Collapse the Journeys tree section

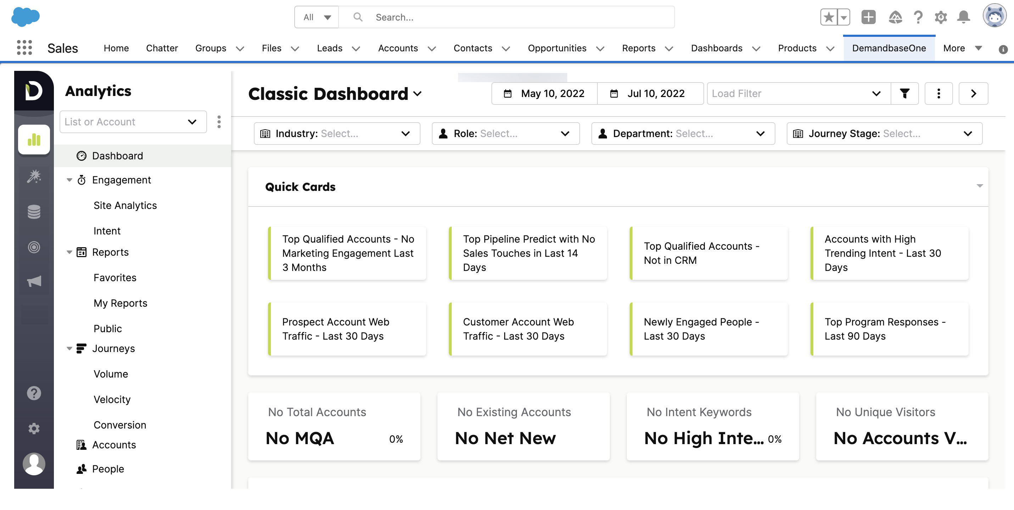coord(69,348)
